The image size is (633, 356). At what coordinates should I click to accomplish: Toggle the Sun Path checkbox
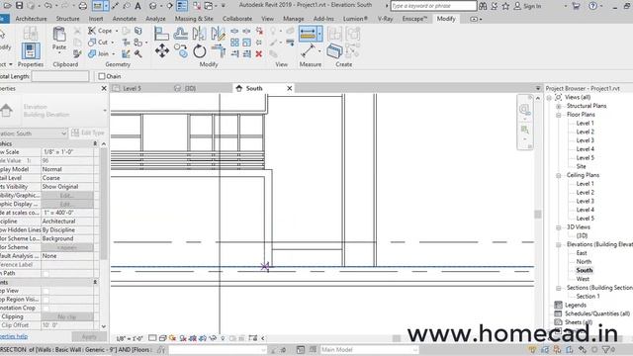(x=45, y=274)
